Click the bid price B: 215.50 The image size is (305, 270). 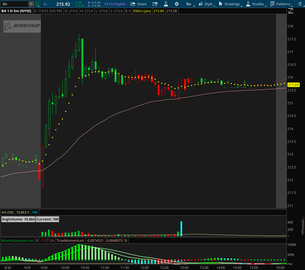pyautogui.click(x=94, y=2)
